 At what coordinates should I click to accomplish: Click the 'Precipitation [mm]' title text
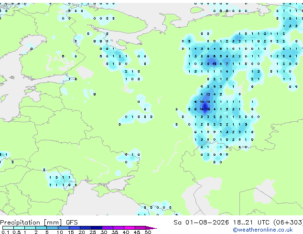(x=31, y=223)
